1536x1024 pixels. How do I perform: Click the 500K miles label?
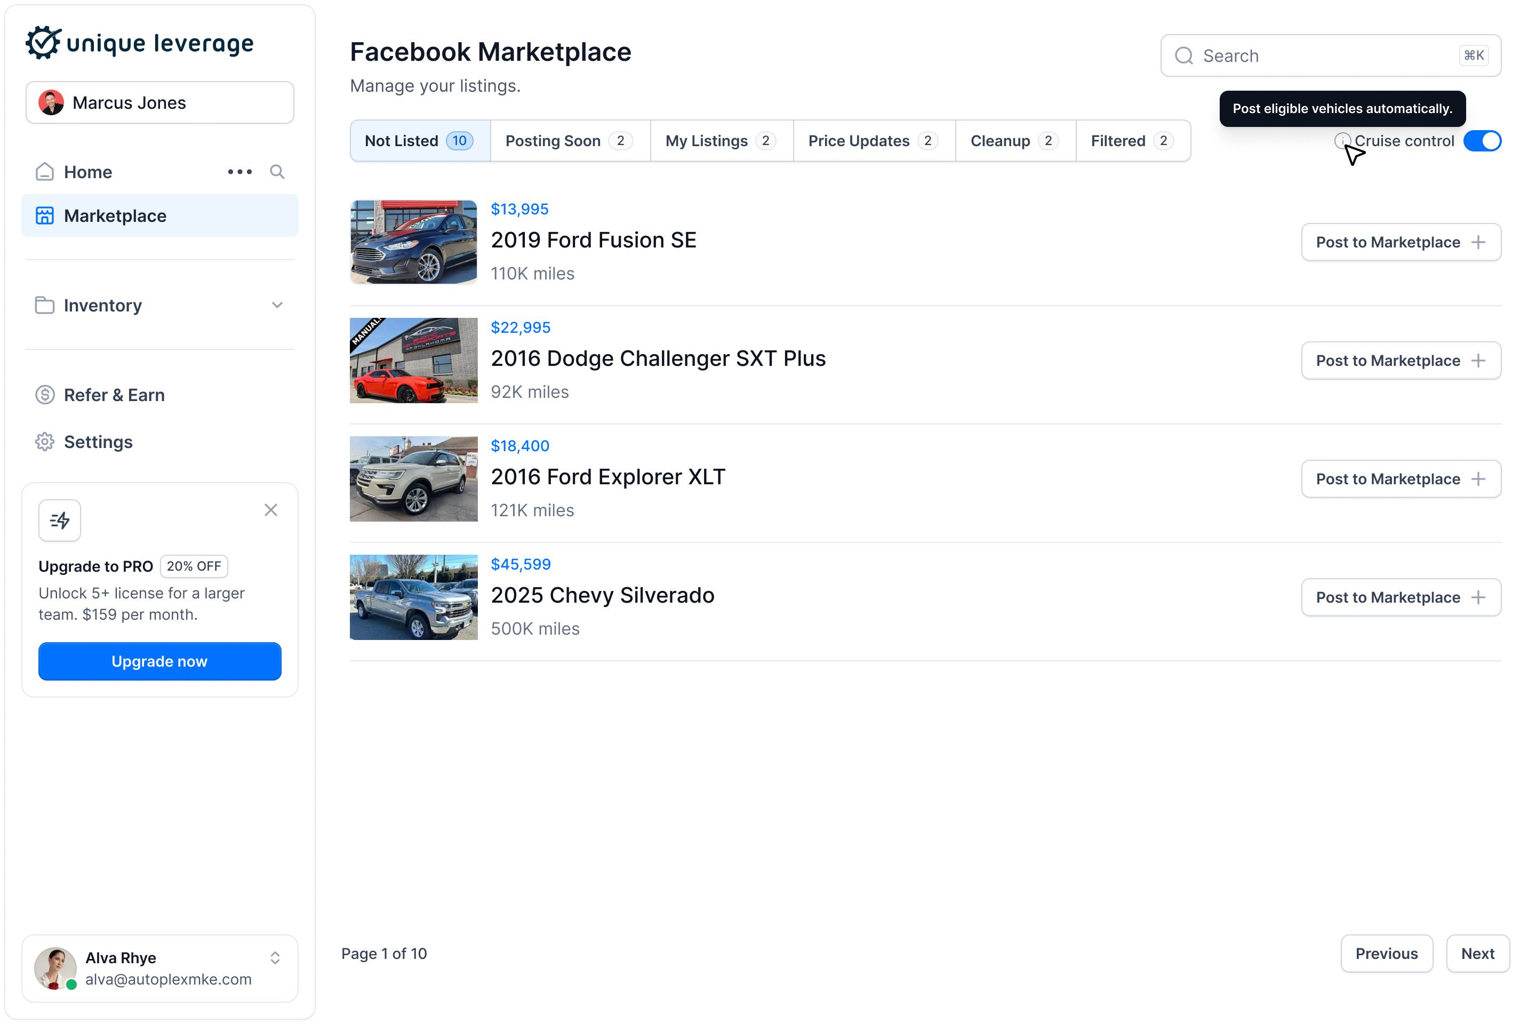(535, 628)
